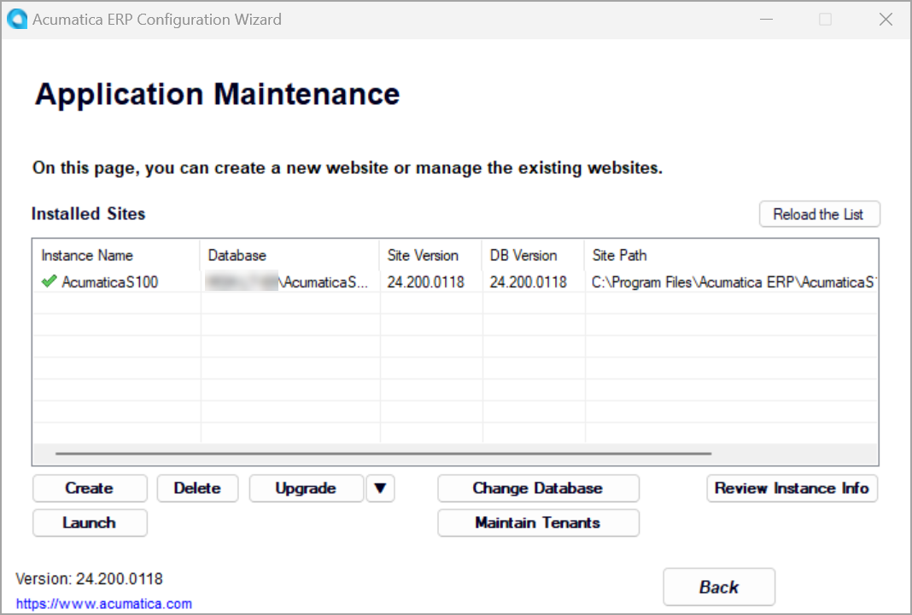Open the https://www.acumatica.com link
The height and width of the screenshot is (615, 912).
[x=103, y=603]
